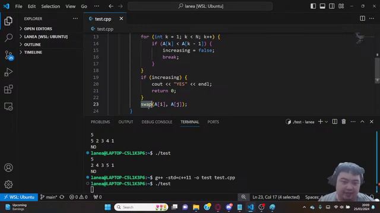Maximize the panel size chevron
The width and height of the screenshot is (380, 213).
tap(362, 122)
